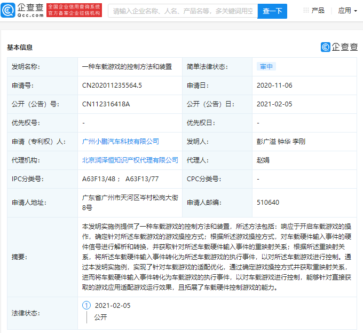Click publication date 2021-02-05 in table
This screenshot has width=363, height=333.
[274, 104]
